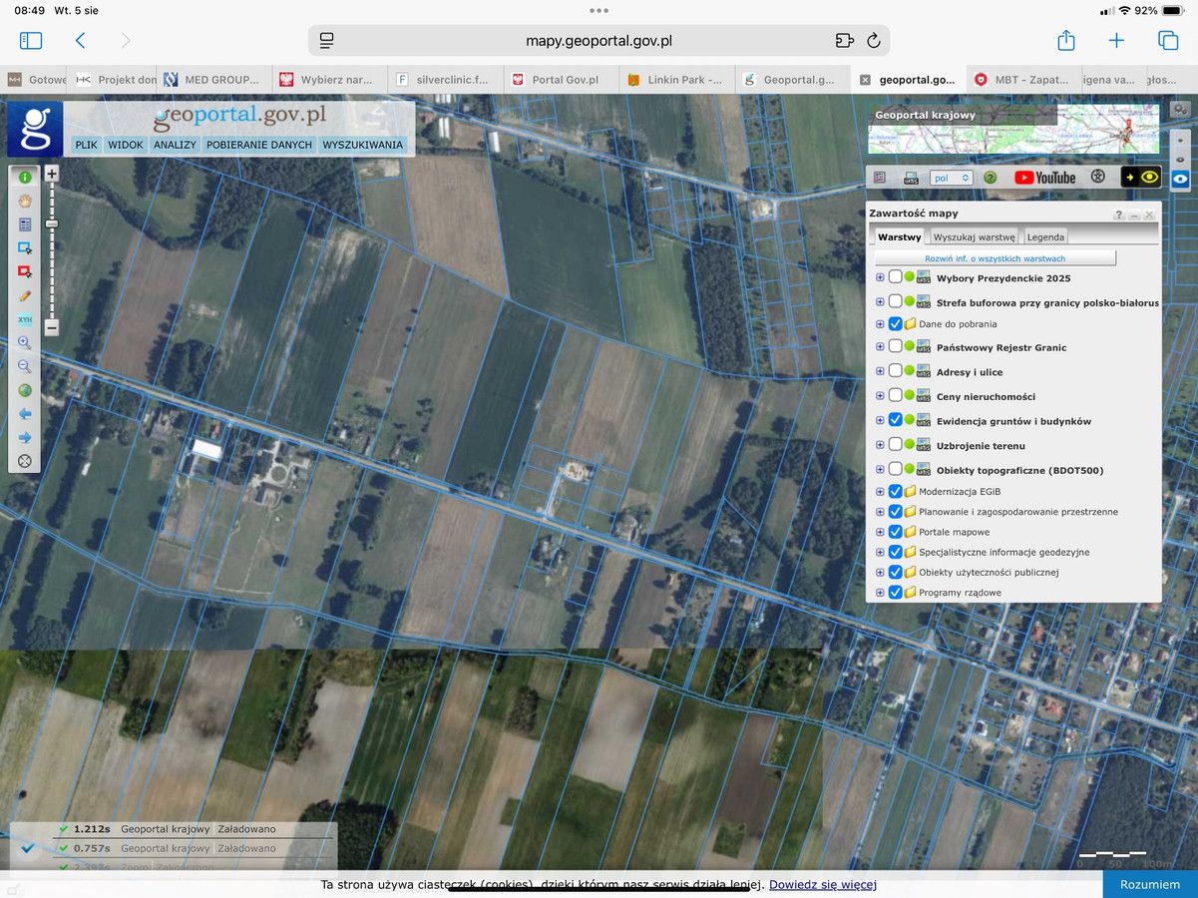Viewport: 1198px width, 898px height.
Task: Show full extent with globe icon
Action: coord(25,390)
